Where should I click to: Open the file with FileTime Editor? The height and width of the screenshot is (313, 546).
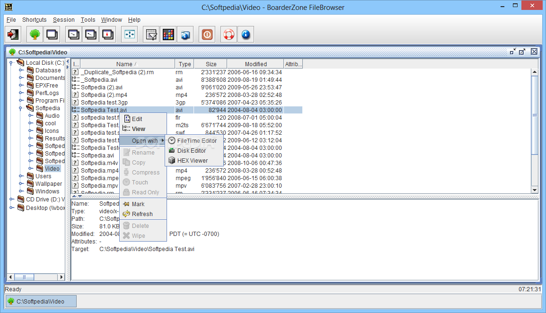(194, 140)
